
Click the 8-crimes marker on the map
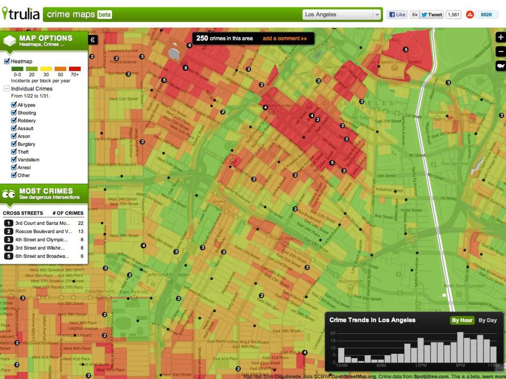(185, 68)
